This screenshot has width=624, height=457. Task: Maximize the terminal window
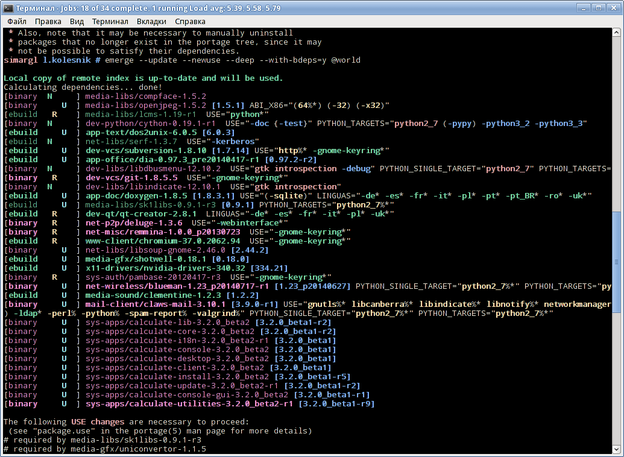[x=599, y=8]
